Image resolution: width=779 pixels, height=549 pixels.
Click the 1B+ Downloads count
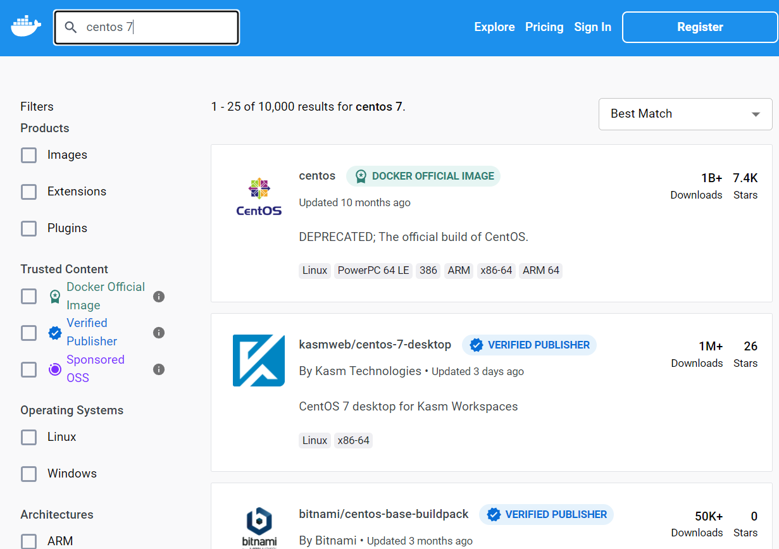pos(711,178)
